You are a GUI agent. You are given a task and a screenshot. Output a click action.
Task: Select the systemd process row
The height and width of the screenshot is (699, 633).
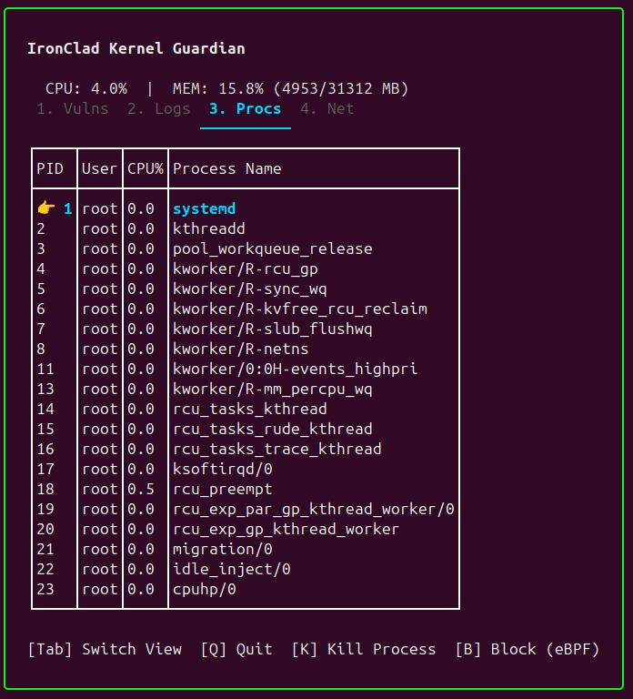point(246,208)
